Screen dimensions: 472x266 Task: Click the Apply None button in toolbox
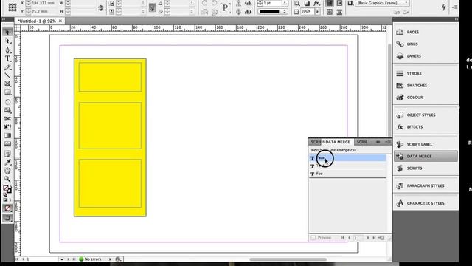(7, 208)
